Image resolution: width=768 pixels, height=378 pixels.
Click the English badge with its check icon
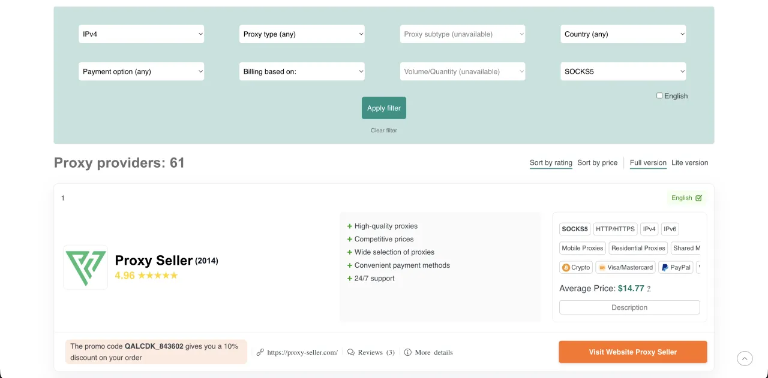(x=686, y=198)
